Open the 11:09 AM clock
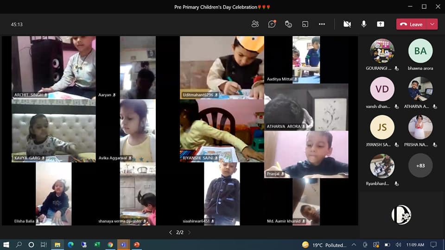The width and height of the screenshot is (445, 250). (x=415, y=244)
